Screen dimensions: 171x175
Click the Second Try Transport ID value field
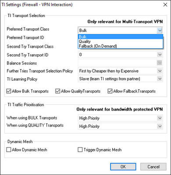(x=118, y=55)
